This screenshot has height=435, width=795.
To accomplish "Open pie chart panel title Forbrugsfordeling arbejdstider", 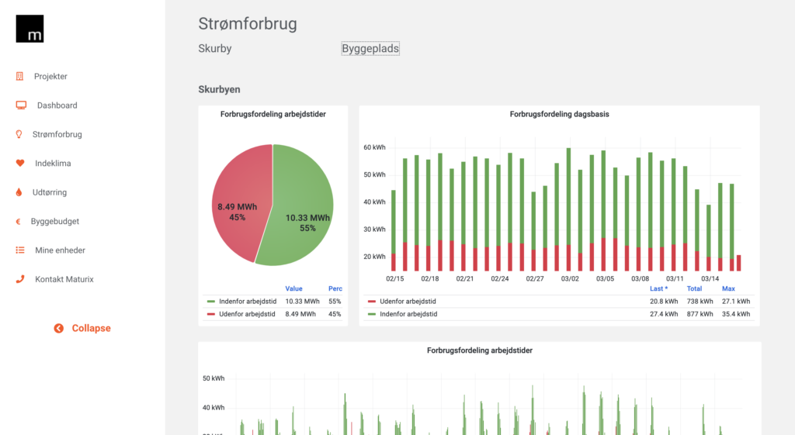I will pos(273,114).
